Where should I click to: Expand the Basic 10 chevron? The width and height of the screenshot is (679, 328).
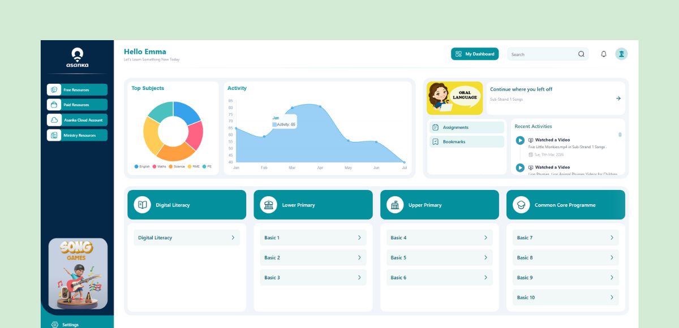point(612,297)
